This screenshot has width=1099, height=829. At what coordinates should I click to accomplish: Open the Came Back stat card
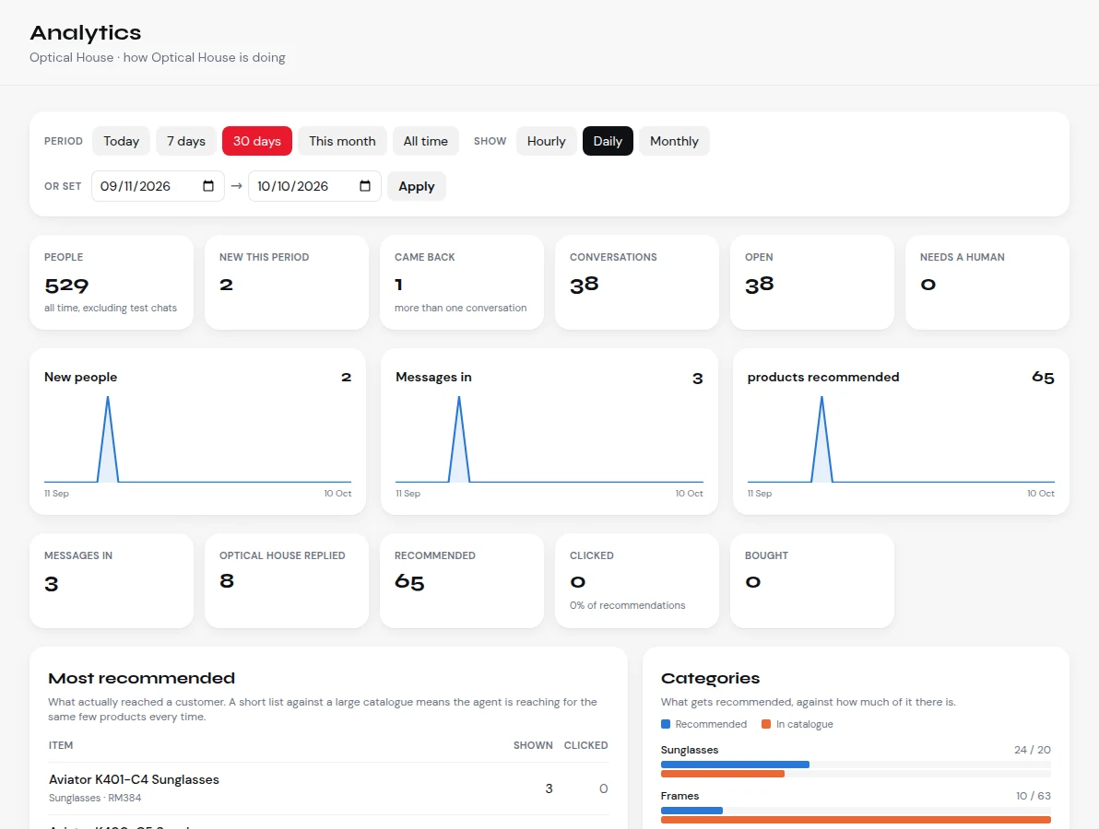coord(462,282)
